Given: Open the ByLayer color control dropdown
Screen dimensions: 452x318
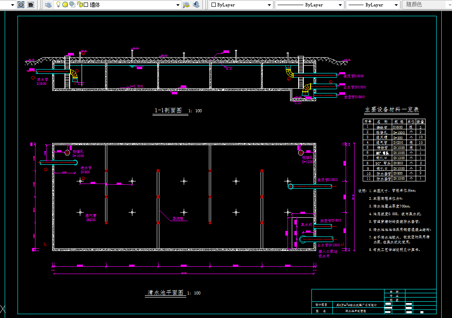Looking at the screenshot, I should [x=269, y=5].
